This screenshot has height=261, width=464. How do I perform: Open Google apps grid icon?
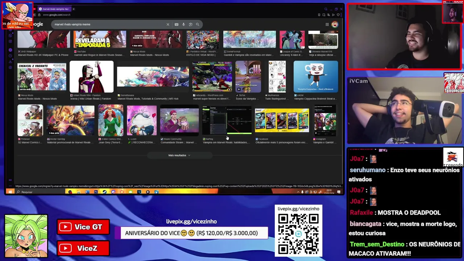327,24
